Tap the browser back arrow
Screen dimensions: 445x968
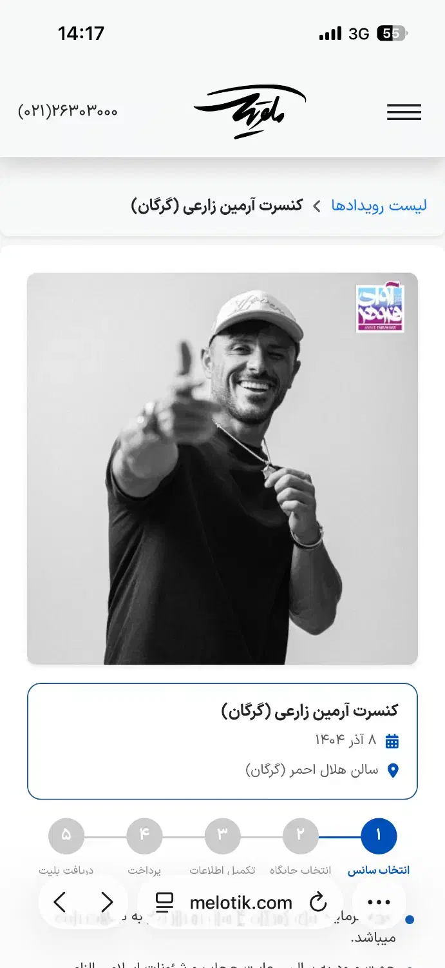(x=60, y=902)
